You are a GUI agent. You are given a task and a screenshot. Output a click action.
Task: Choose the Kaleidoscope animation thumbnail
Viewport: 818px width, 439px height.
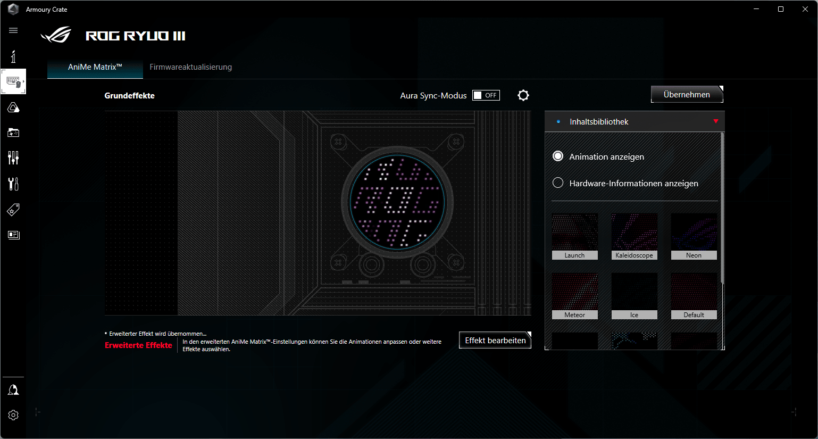click(x=634, y=236)
